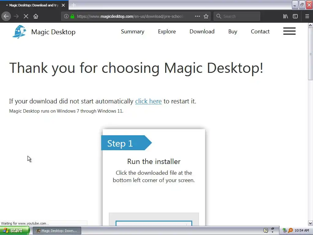Open Contact in site navigation
This screenshot has width=313, height=235.
pos(260,32)
